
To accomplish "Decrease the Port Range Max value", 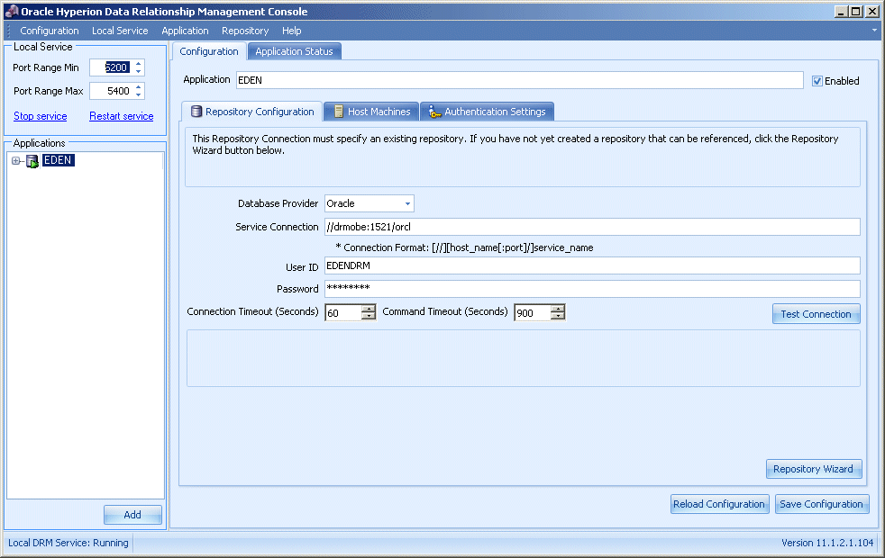I will tap(138, 94).
